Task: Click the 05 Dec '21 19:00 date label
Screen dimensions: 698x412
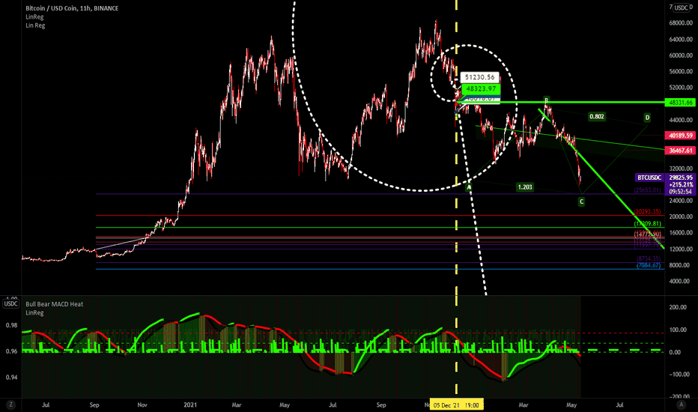Action: pyautogui.click(x=456, y=405)
